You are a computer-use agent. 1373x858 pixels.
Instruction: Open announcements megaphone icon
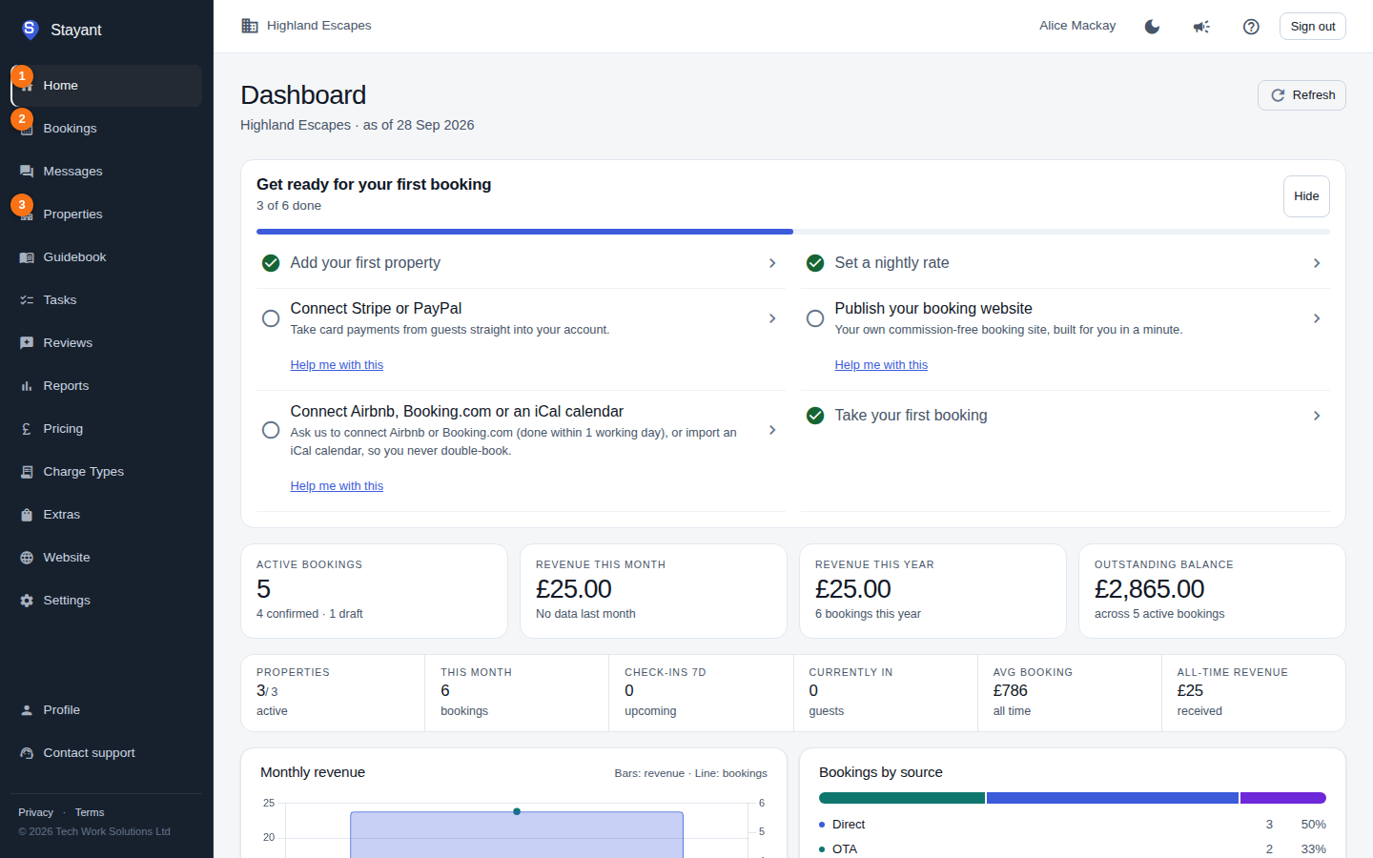(1201, 27)
